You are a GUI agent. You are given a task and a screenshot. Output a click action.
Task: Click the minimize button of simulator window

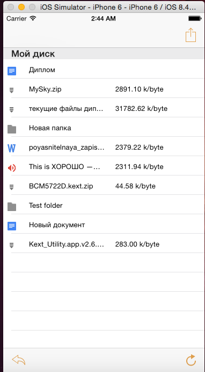tap(21, 7)
